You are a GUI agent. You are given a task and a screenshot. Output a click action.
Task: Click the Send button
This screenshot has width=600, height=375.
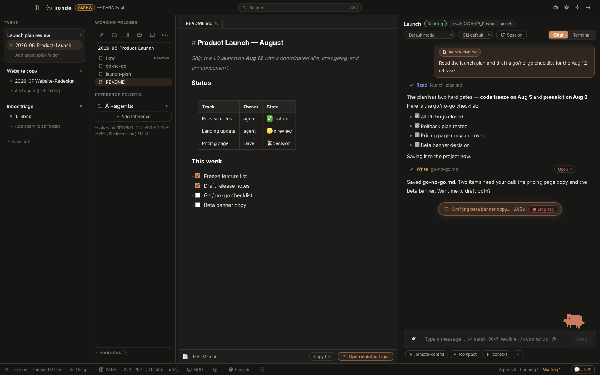(581, 339)
